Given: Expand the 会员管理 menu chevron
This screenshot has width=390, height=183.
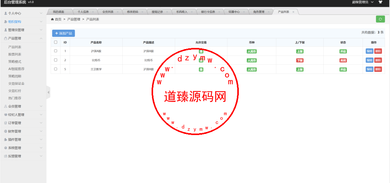Looking at the screenshot, I should pyautogui.click(x=41, y=106).
